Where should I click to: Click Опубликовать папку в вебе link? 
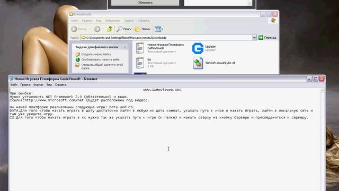coord(100,59)
